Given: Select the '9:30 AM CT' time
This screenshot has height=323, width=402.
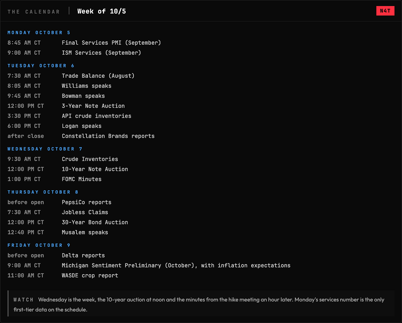Looking at the screenshot, I should coord(24,159).
